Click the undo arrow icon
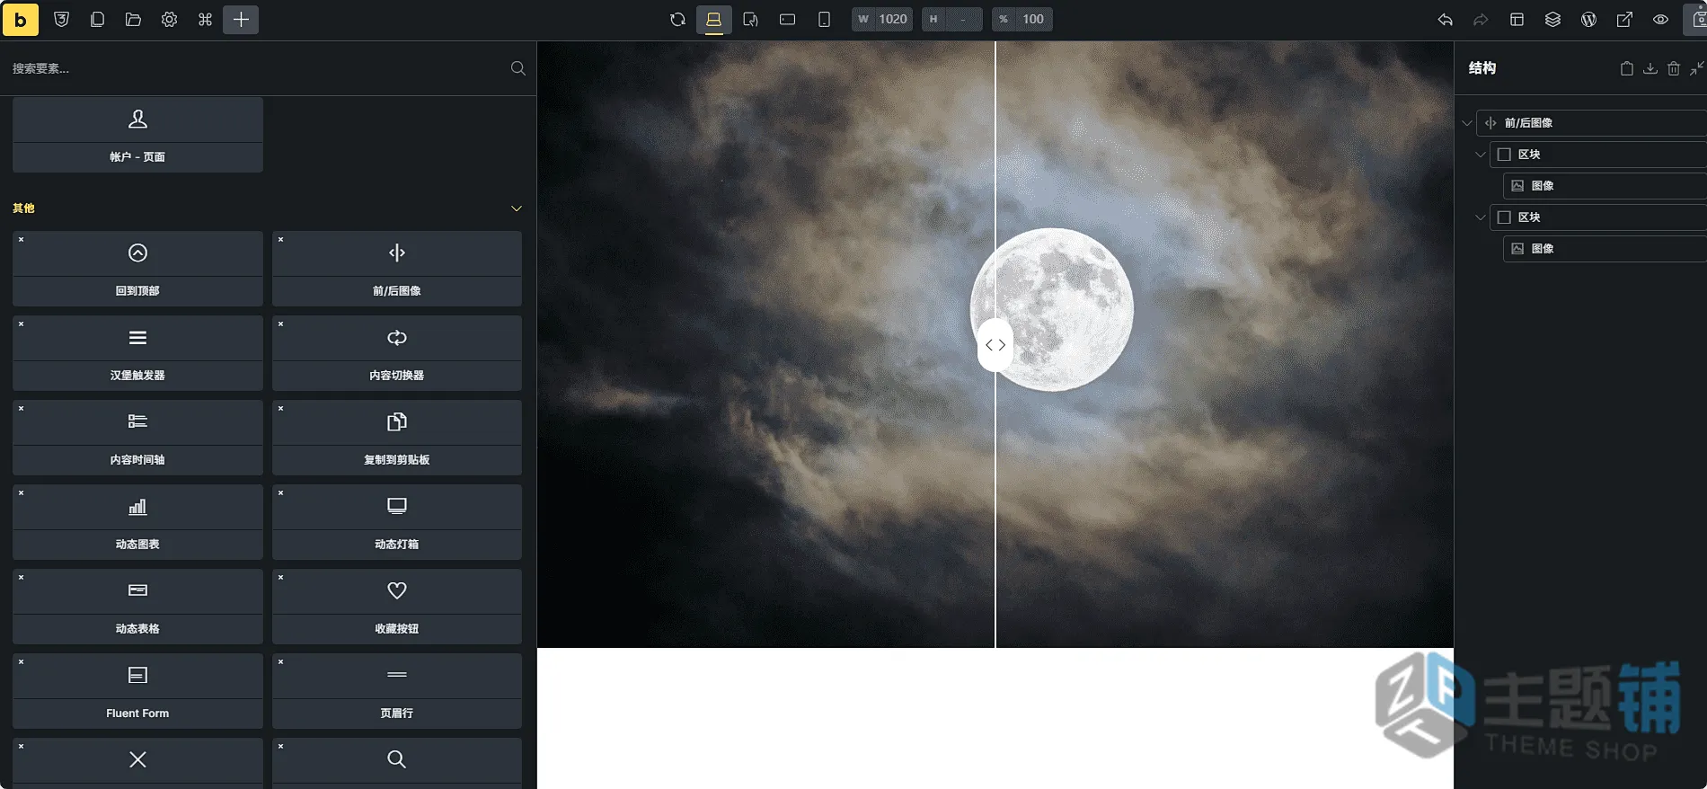1707x789 pixels. coord(1445,19)
